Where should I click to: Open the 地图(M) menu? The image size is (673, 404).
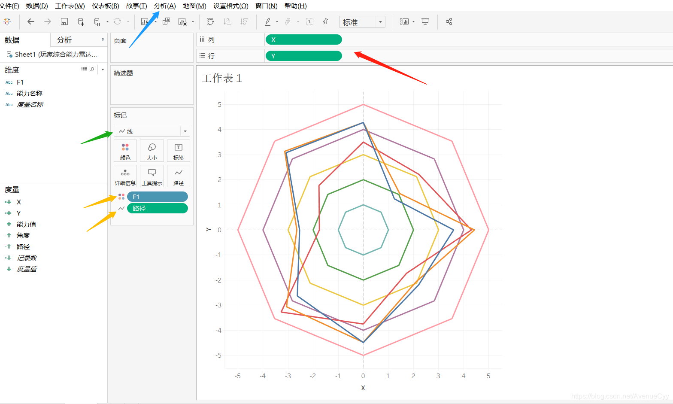[x=194, y=6]
